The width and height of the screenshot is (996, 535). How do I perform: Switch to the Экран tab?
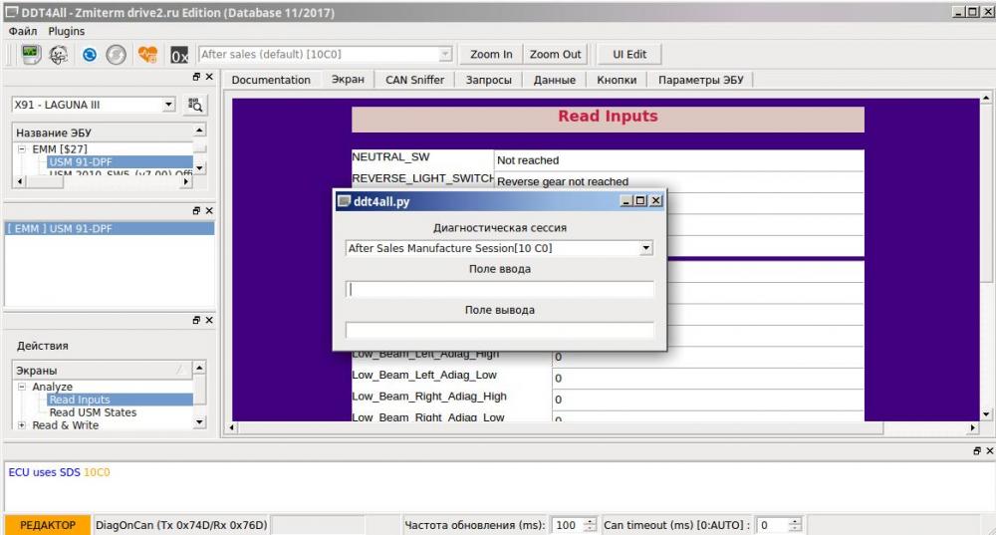[348, 80]
